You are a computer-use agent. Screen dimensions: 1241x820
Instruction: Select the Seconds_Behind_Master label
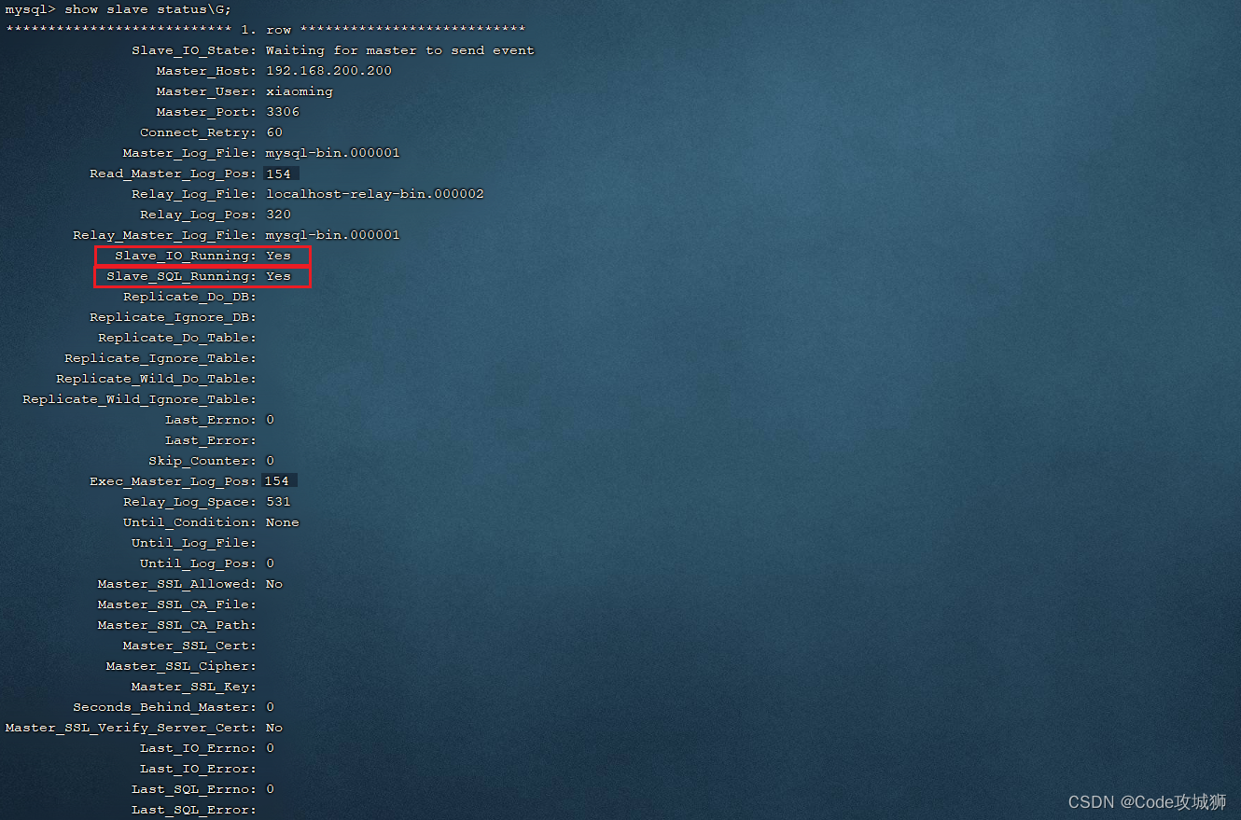pyautogui.click(x=165, y=707)
